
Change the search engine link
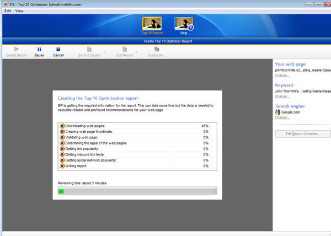tap(282, 117)
